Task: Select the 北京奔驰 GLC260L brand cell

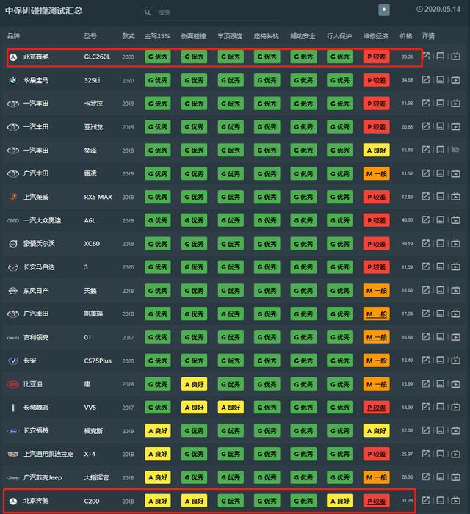Action: click(36, 57)
